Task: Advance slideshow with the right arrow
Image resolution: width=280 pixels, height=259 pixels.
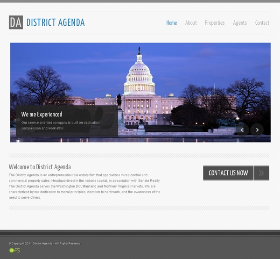Action: tap(257, 129)
